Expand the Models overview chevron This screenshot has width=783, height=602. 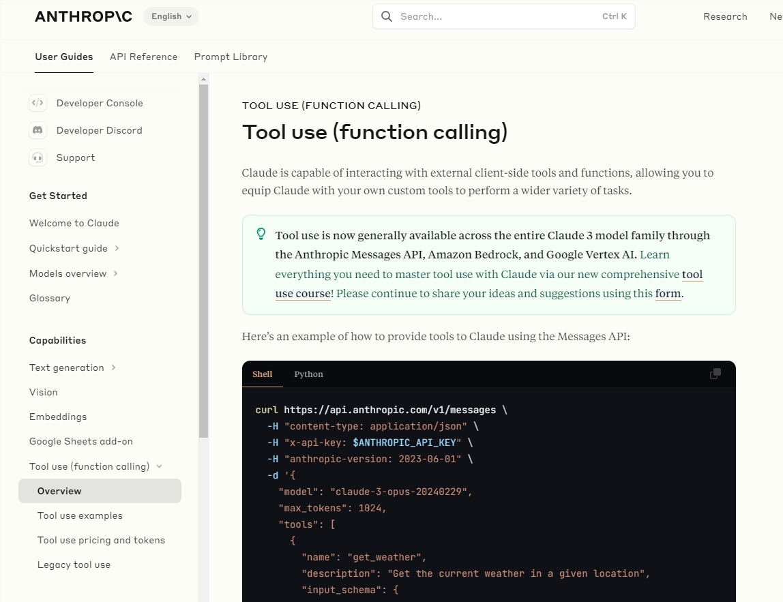pyautogui.click(x=115, y=273)
